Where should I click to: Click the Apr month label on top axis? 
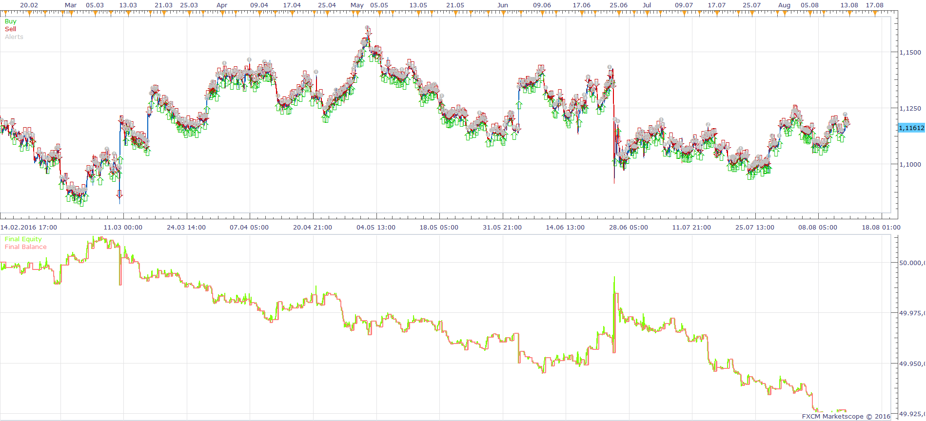click(222, 5)
